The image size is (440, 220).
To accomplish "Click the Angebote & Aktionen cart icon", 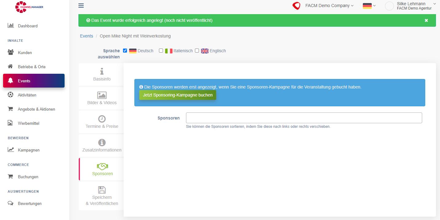I will click(x=10, y=109).
